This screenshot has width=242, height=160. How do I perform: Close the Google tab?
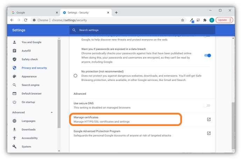point(57,13)
